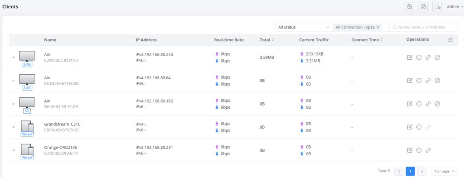Open the column settings slider icon

click(x=450, y=40)
